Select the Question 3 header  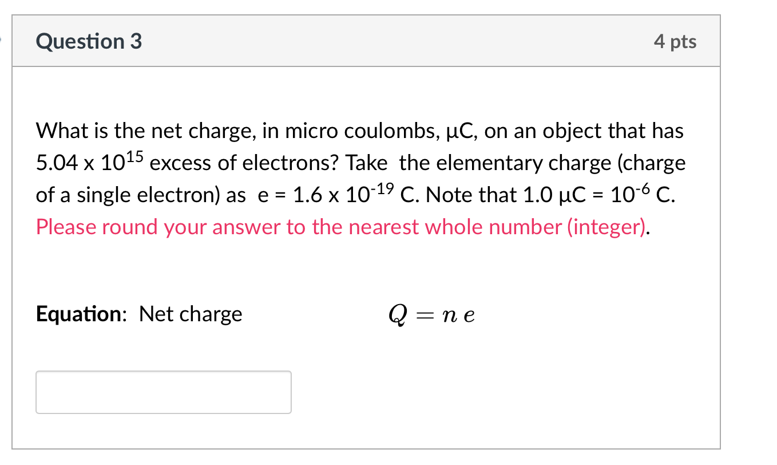pos(88,41)
